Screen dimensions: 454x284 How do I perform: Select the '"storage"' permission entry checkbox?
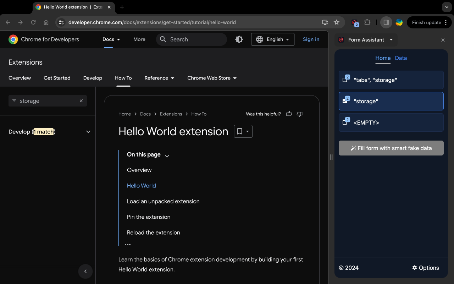(x=345, y=101)
